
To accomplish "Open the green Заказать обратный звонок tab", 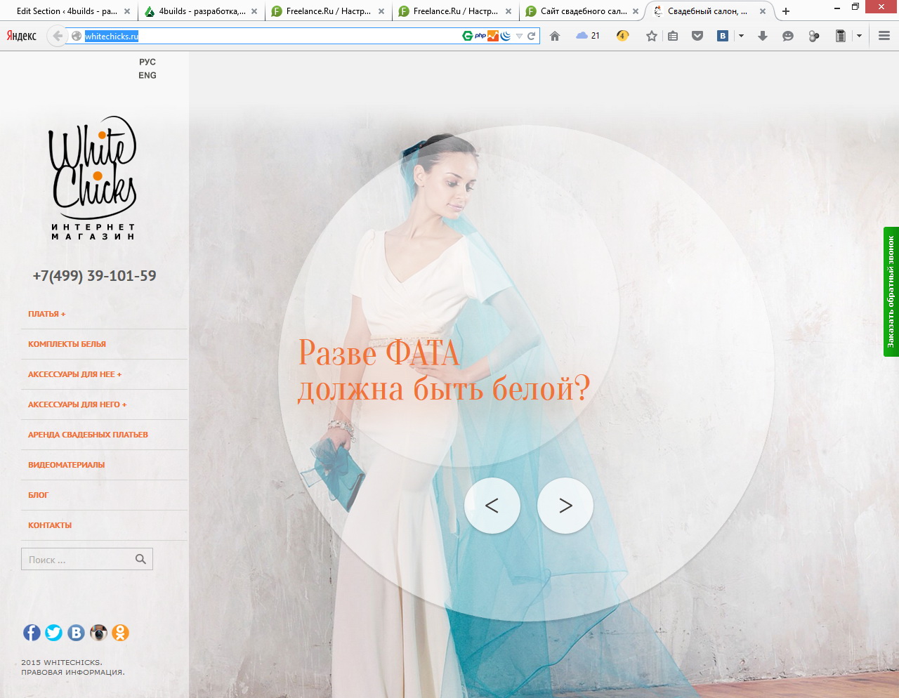I will click(x=891, y=291).
